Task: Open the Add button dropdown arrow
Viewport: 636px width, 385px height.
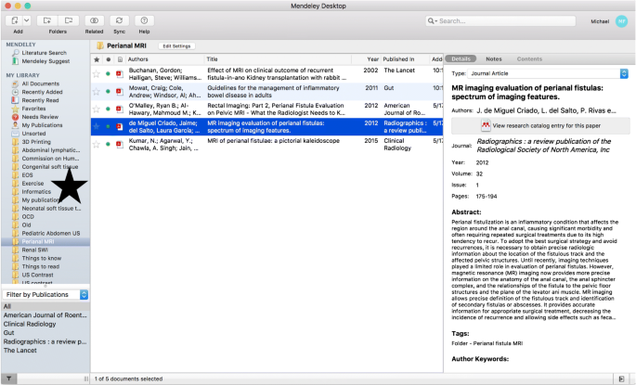Action: [27, 20]
